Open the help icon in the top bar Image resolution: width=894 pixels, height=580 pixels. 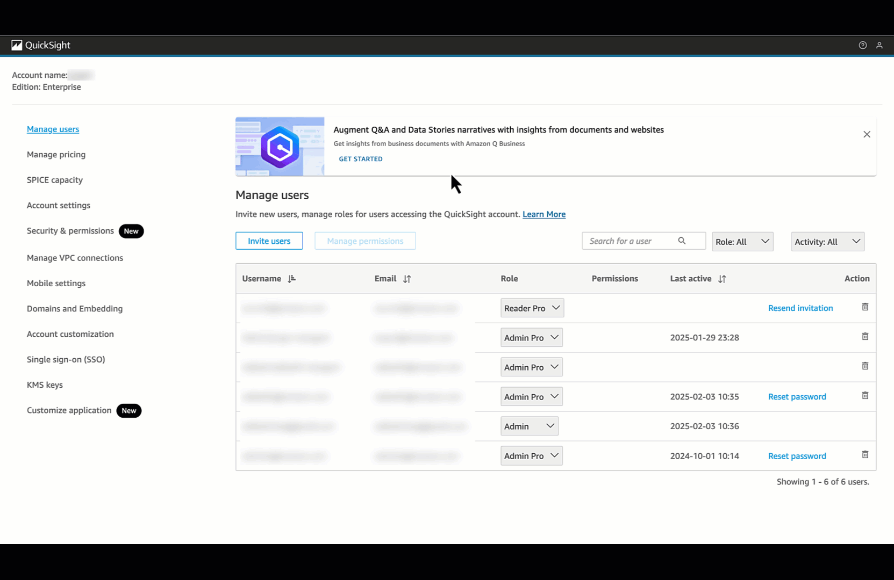click(863, 45)
